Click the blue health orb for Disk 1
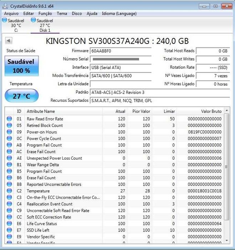The image size is (235, 250). coord(33,20)
